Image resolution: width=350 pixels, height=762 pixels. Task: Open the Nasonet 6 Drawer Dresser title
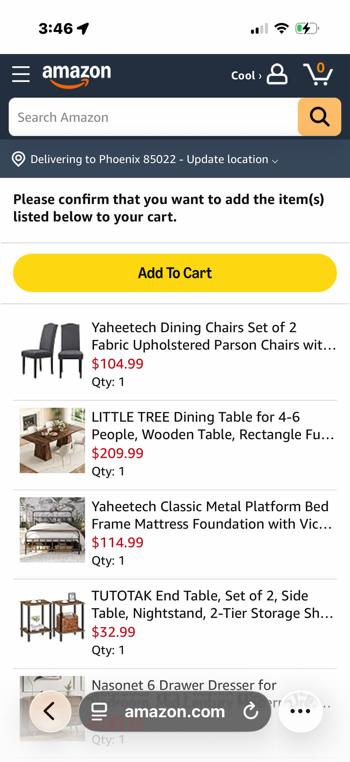[184, 685]
